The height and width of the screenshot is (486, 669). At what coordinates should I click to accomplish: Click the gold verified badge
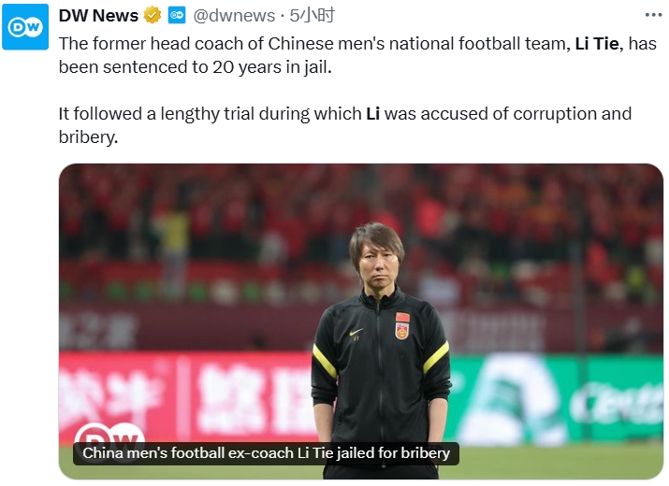153,16
